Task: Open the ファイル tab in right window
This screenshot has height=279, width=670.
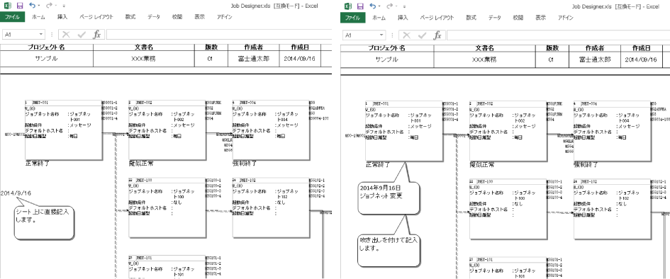Action: (x=353, y=18)
